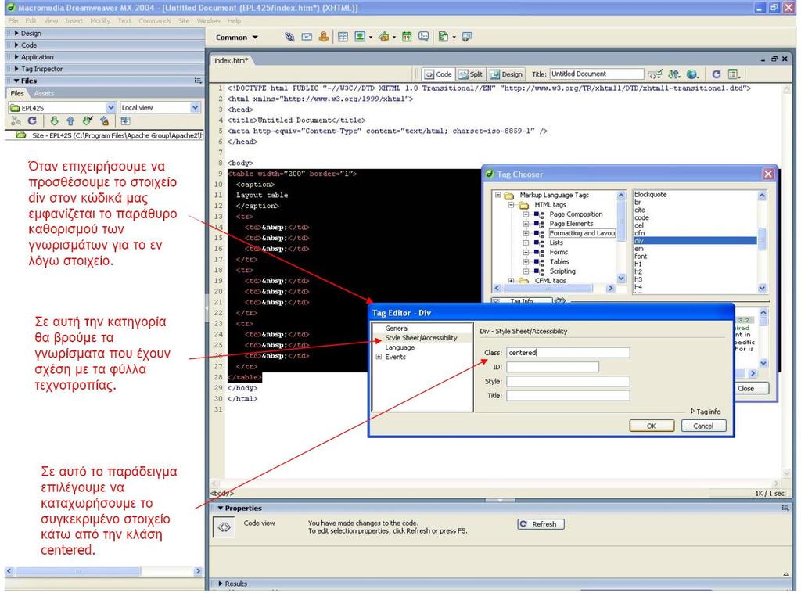Select the blockquote tag in the Tag Chooser list
This screenshot has width=801, height=593.
click(650, 195)
